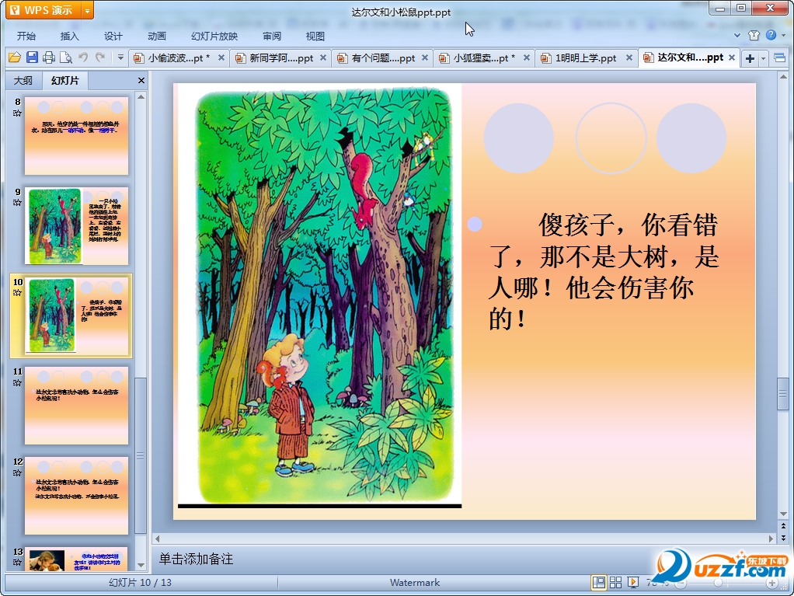The image size is (794, 596).
Task: Switch to Normal view in the status bar
Action: pos(598,583)
